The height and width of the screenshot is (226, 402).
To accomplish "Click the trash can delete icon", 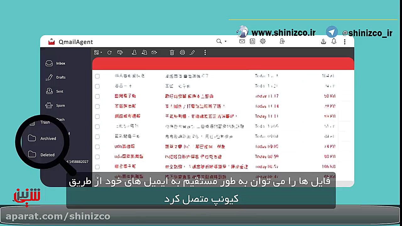I will (172, 53).
